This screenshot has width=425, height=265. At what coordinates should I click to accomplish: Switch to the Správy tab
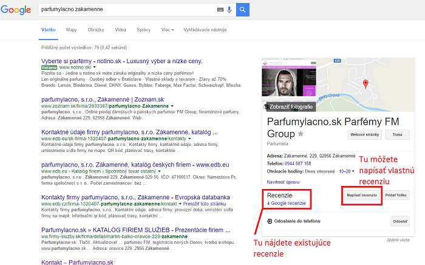pyautogui.click(x=143, y=30)
